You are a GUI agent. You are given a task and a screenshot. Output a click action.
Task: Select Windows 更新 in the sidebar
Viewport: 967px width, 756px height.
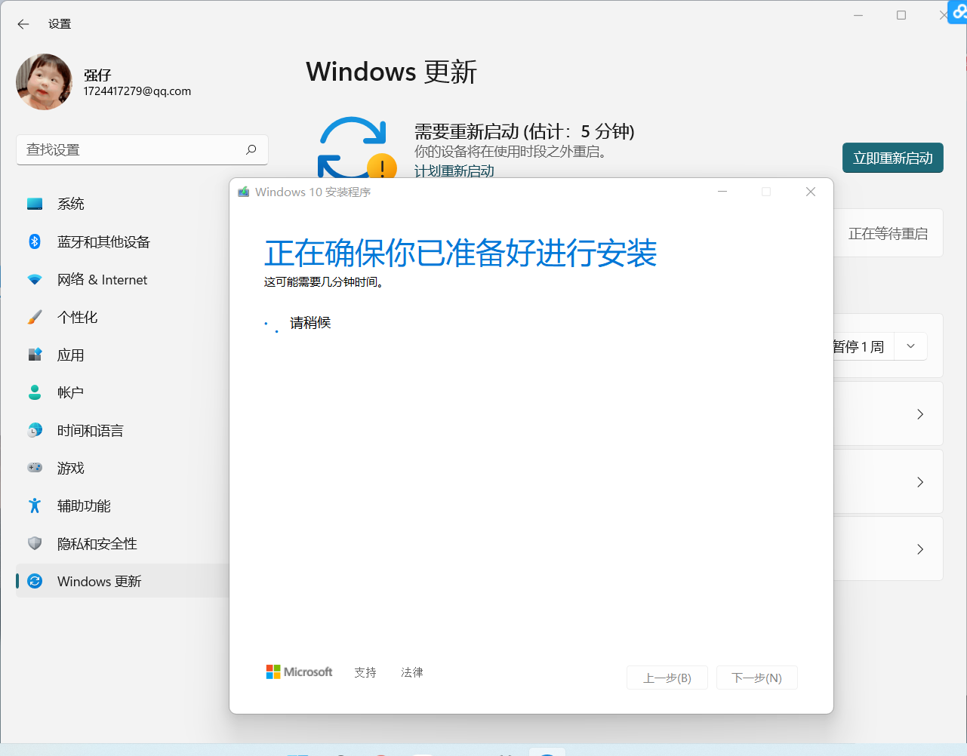(x=99, y=581)
